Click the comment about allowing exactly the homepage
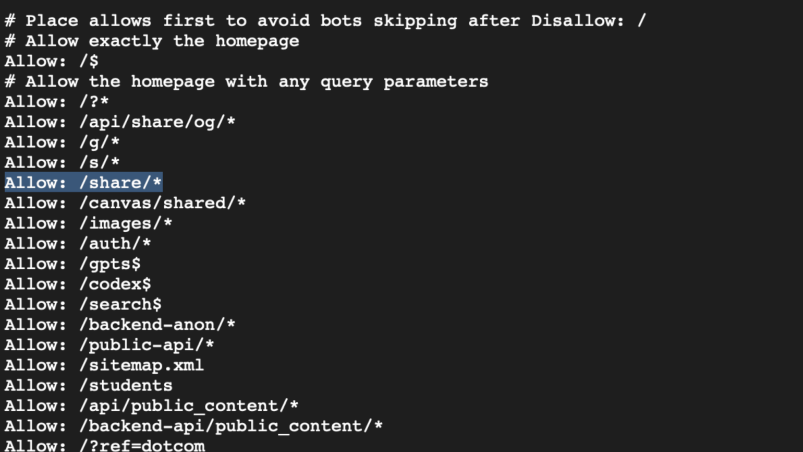Screen dimensions: 803x452 152,41
